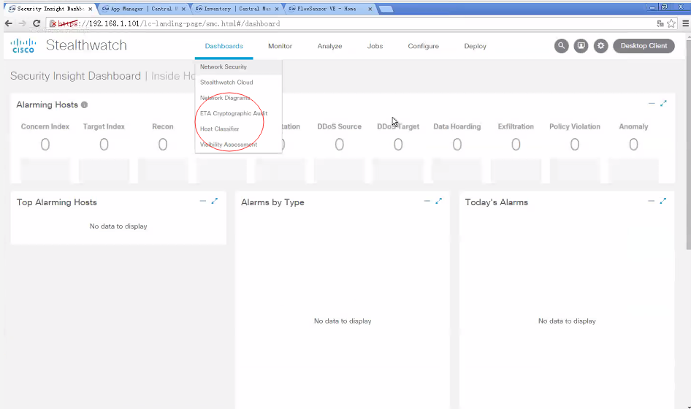Click the Security Insight Dashboard heading

[75, 76]
